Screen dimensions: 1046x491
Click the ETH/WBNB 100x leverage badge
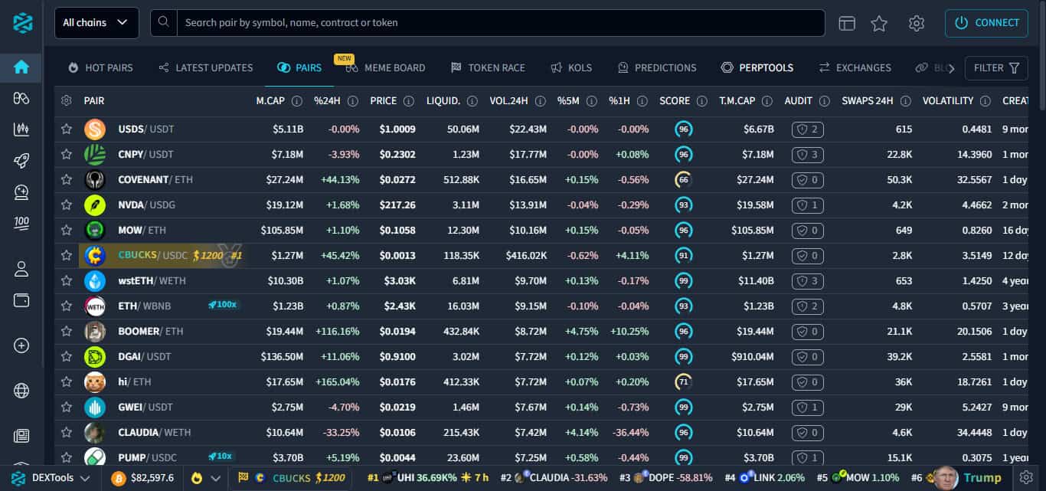tap(223, 305)
